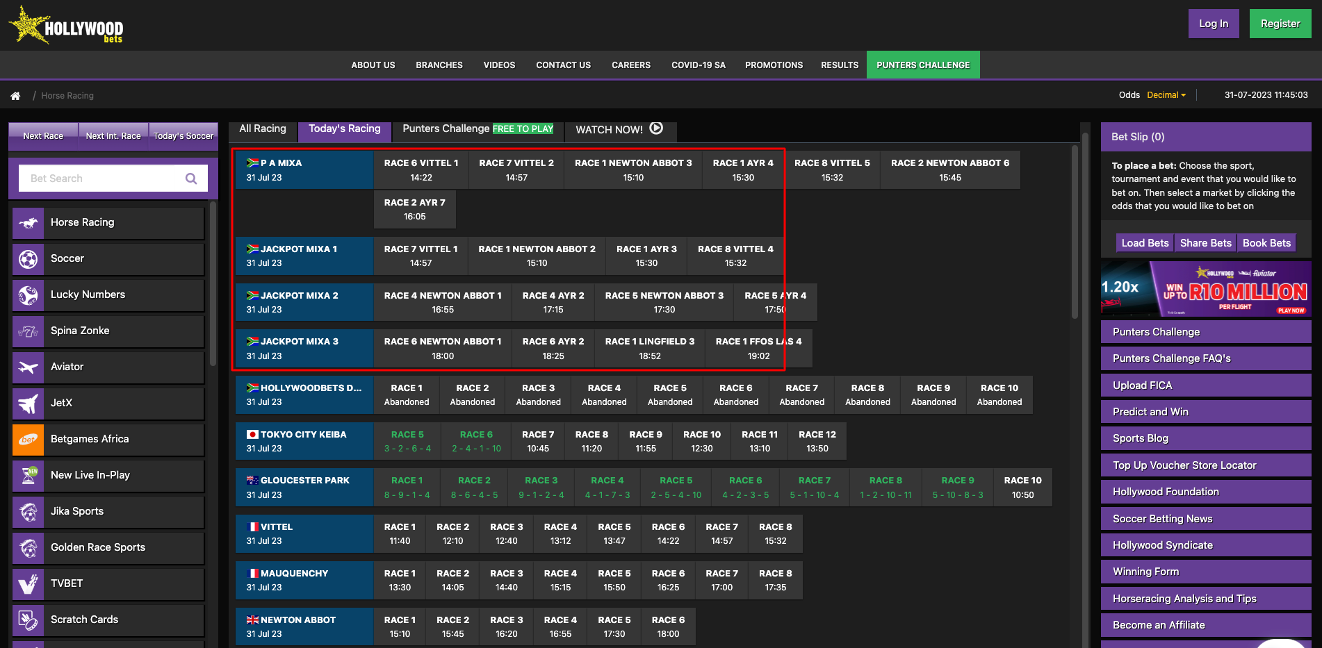
Task: Click the WATCH NOW play icon
Action: tap(655, 128)
